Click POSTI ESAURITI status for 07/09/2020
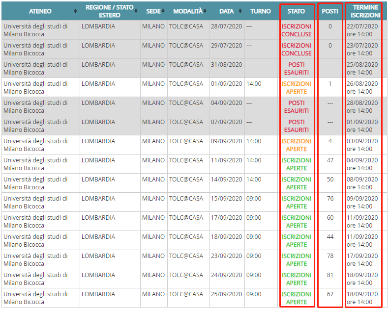This screenshot has width=388, height=309. 297,126
